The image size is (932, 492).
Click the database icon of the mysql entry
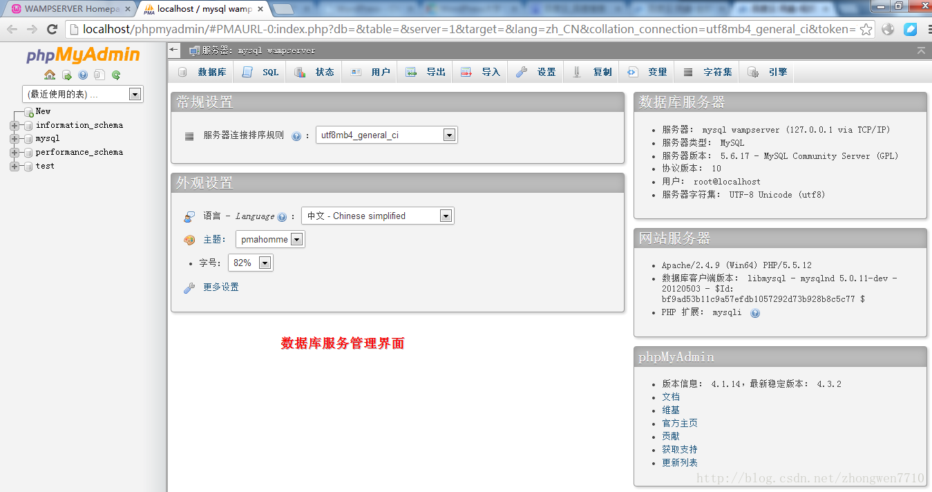point(28,139)
